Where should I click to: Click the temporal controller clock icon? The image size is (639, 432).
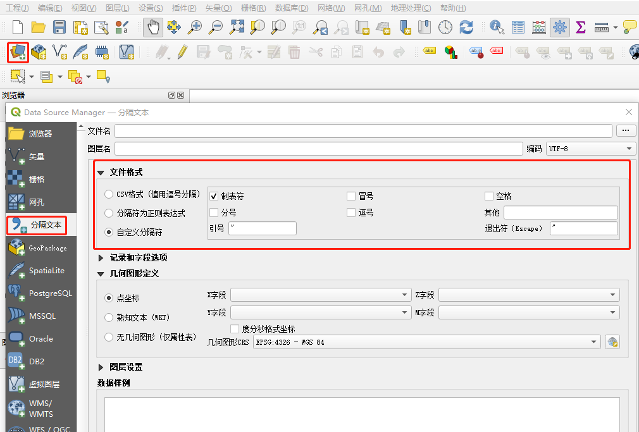click(x=445, y=27)
